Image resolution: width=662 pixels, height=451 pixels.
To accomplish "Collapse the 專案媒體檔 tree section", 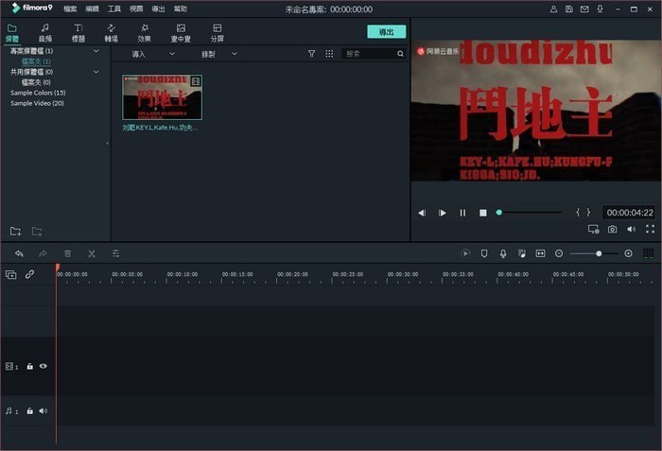I will point(96,50).
